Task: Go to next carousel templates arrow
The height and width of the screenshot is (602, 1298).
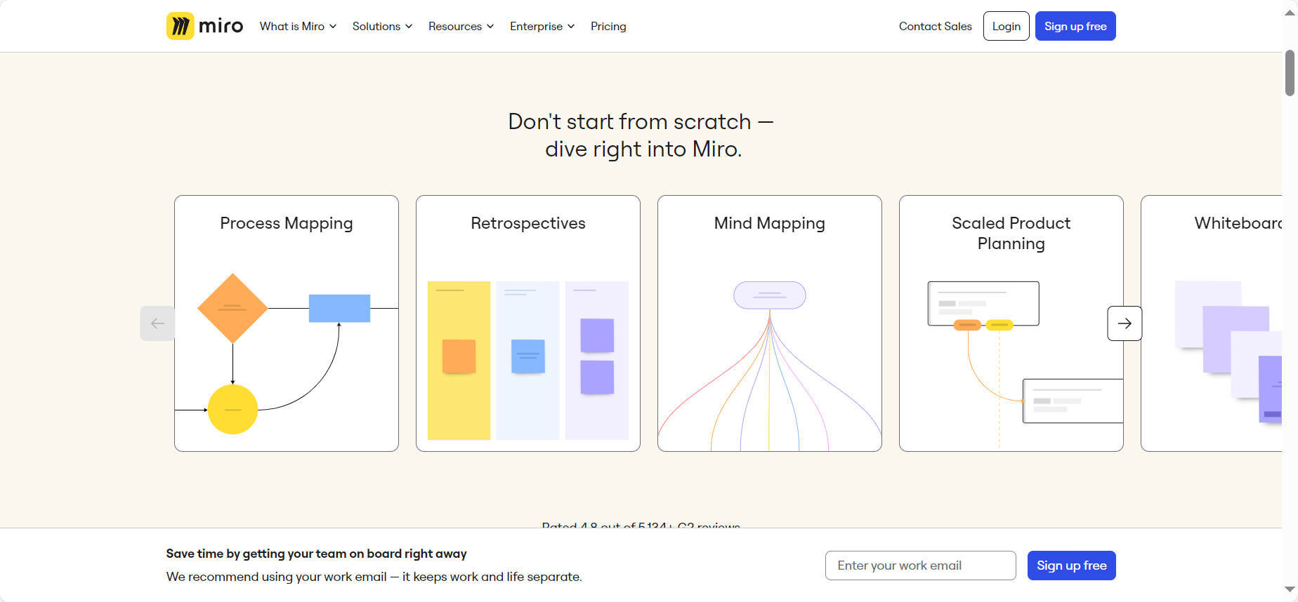Action: tap(1125, 323)
